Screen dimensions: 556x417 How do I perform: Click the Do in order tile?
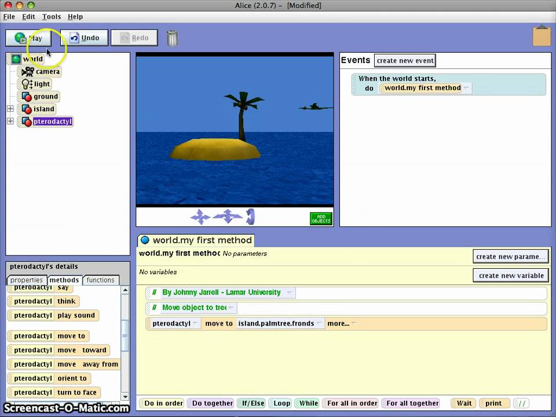pyautogui.click(x=162, y=403)
